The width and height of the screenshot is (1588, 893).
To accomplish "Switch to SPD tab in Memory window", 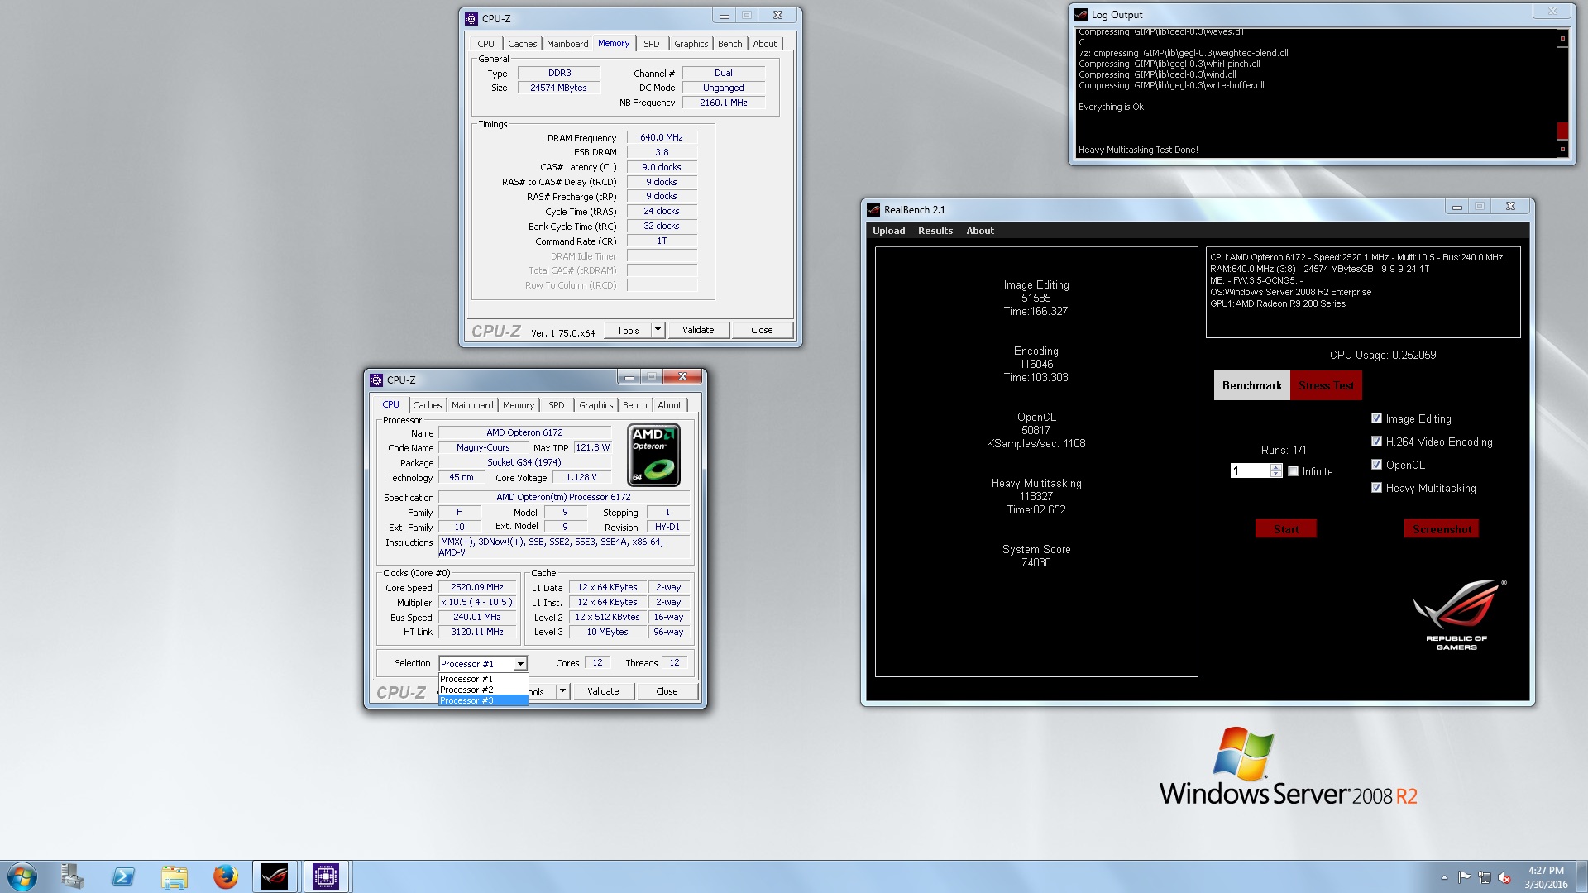I will click(x=652, y=44).
